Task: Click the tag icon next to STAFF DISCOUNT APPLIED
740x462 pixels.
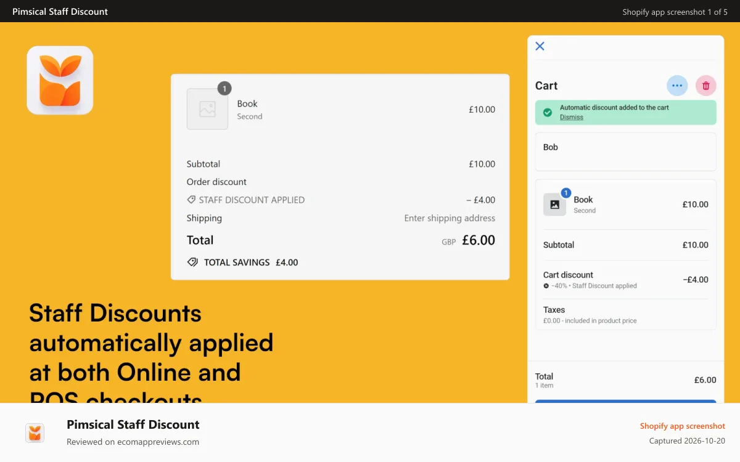Action: [x=191, y=200]
